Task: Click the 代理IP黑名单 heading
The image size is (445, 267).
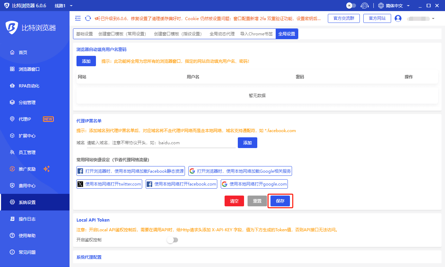Action: (x=89, y=121)
